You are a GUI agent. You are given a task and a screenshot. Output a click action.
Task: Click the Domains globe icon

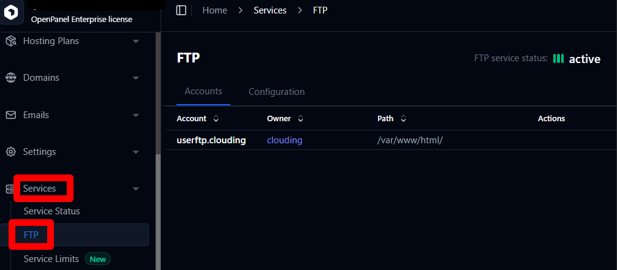pyautogui.click(x=10, y=78)
